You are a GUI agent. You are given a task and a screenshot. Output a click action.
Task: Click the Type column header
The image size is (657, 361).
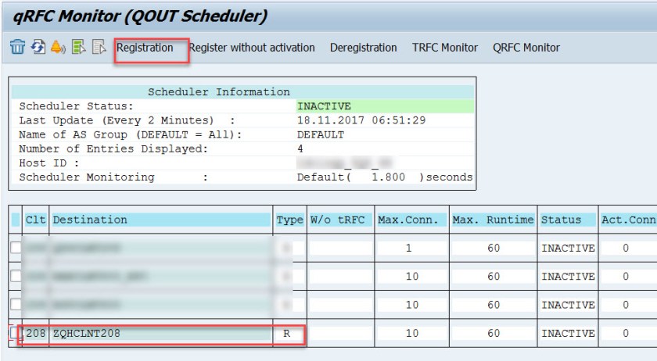pyautogui.click(x=289, y=220)
